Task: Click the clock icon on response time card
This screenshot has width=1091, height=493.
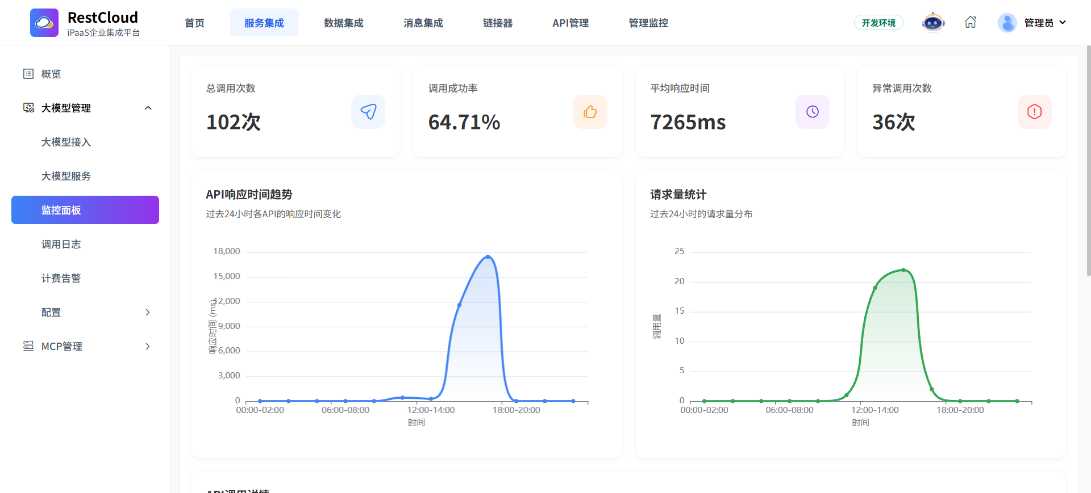Action: pyautogui.click(x=813, y=112)
